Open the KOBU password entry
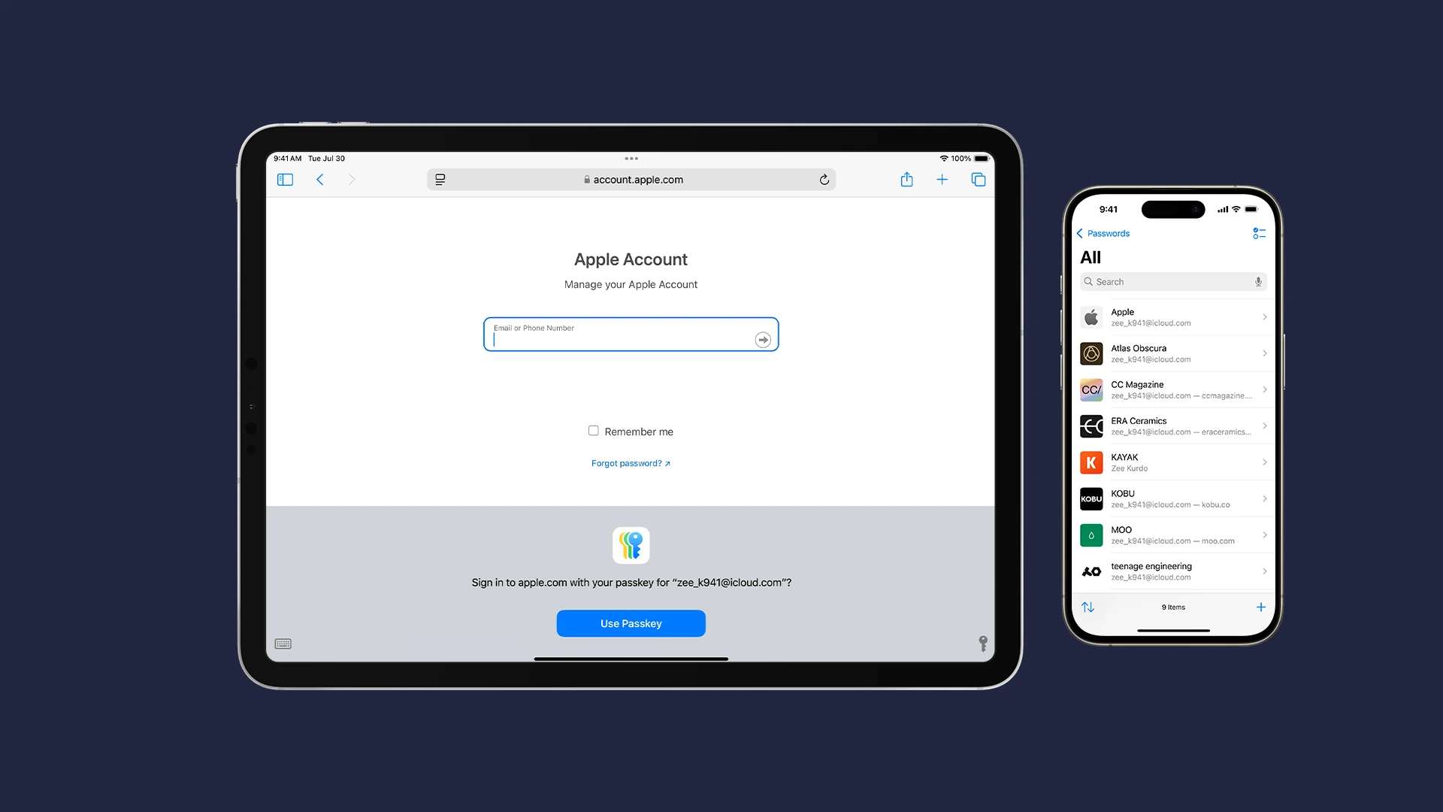The height and width of the screenshot is (812, 1443). [x=1172, y=498]
